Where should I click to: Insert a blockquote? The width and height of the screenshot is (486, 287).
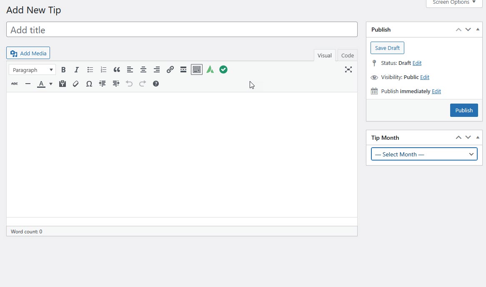[x=117, y=69]
